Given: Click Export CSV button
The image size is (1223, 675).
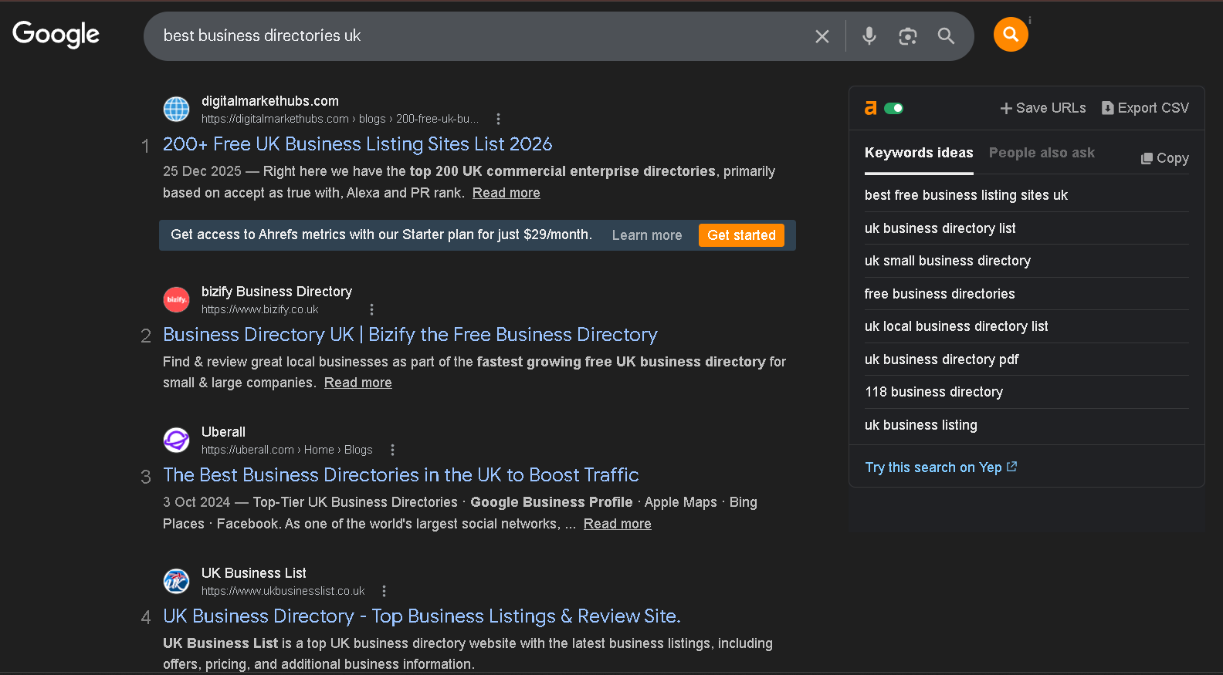Looking at the screenshot, I should coord(1145,108).
